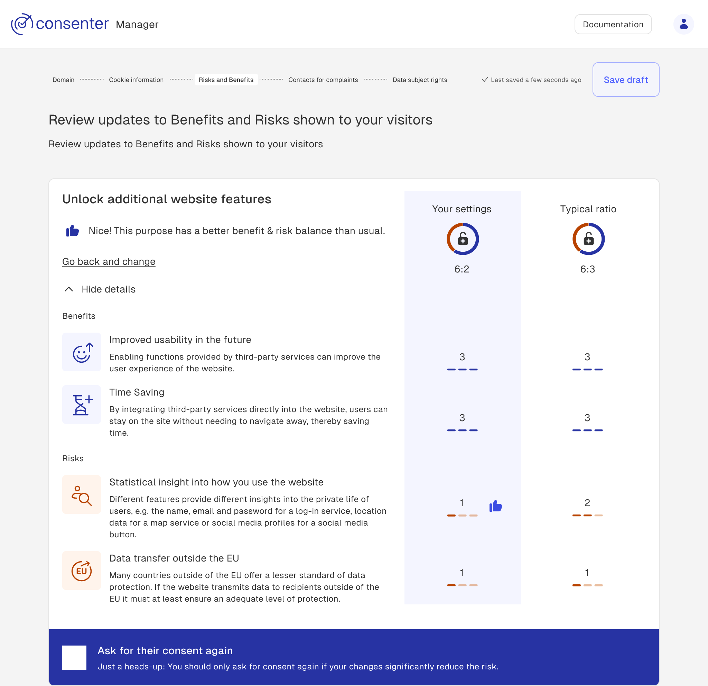This screenshot has height=686, width=708.
Task: Click the consenter logo icon
Action: pyautogui.click(x=22, y=24)
